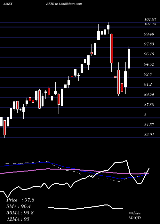Click the 84.57 price axis label
Viewport: 160px width, 224px height.
[149, 125]
